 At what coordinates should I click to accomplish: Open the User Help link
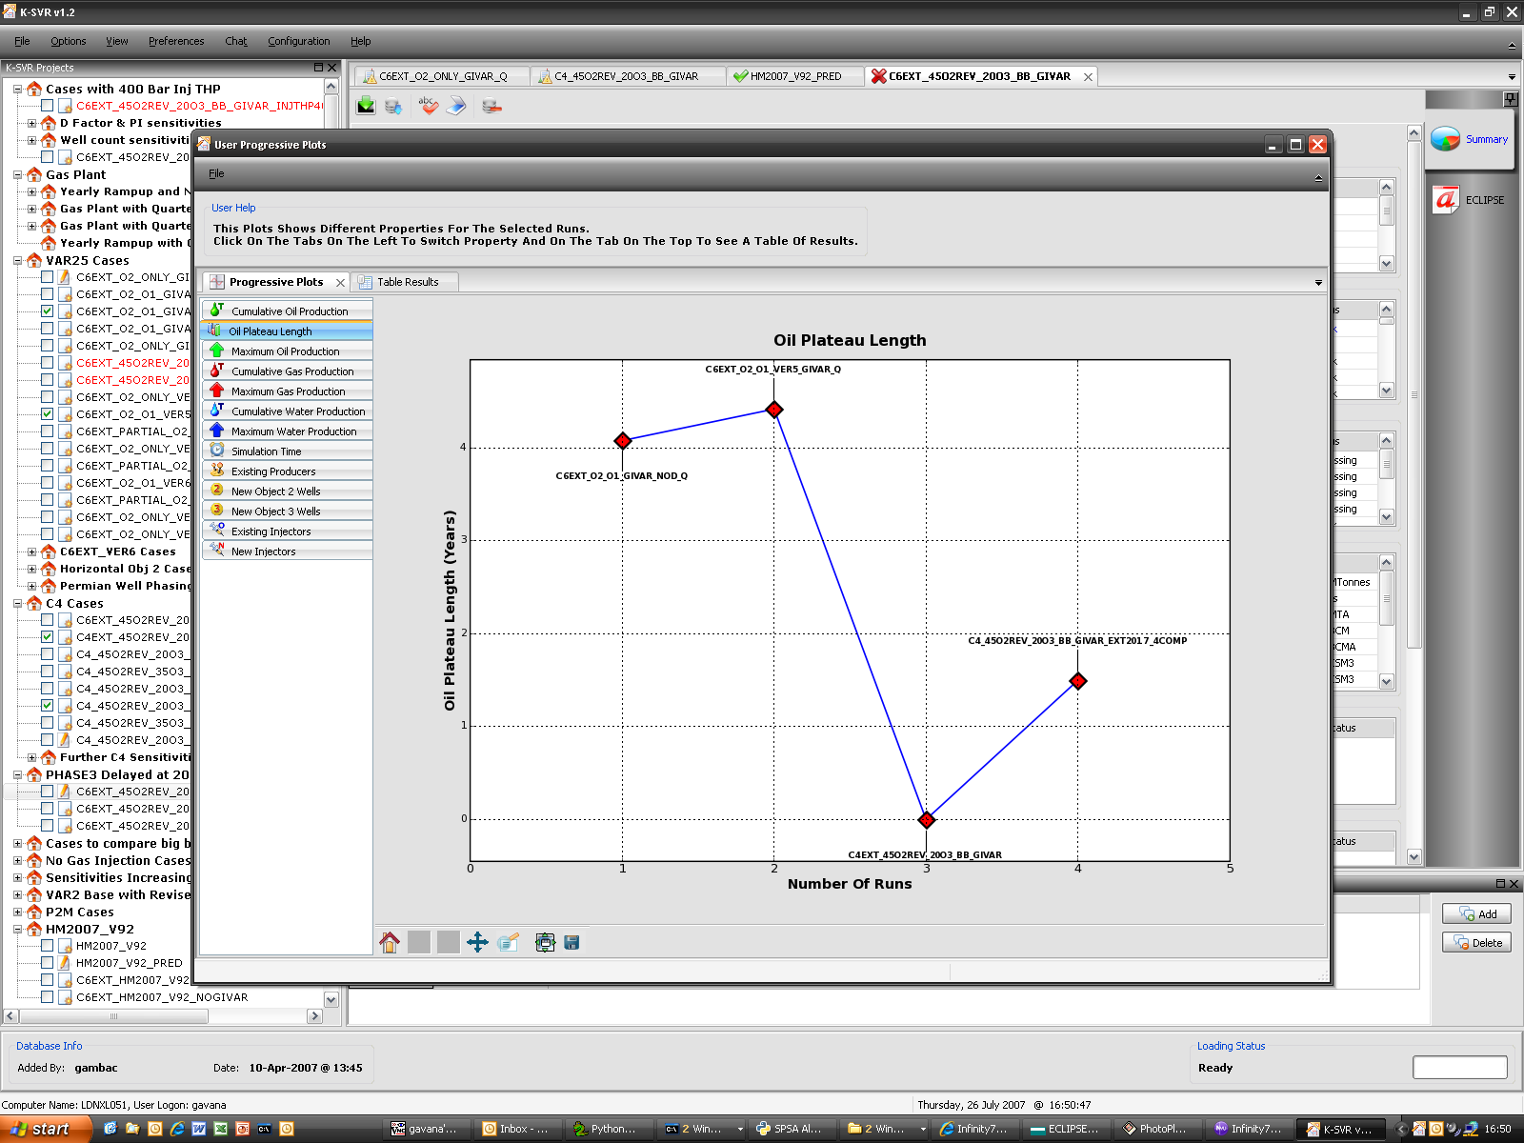coord(233,208)
